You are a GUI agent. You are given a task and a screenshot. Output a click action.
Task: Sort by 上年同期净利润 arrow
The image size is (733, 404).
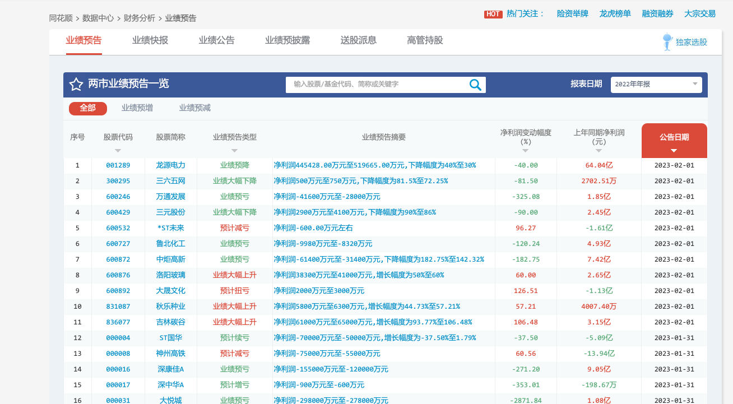point(599,151)
